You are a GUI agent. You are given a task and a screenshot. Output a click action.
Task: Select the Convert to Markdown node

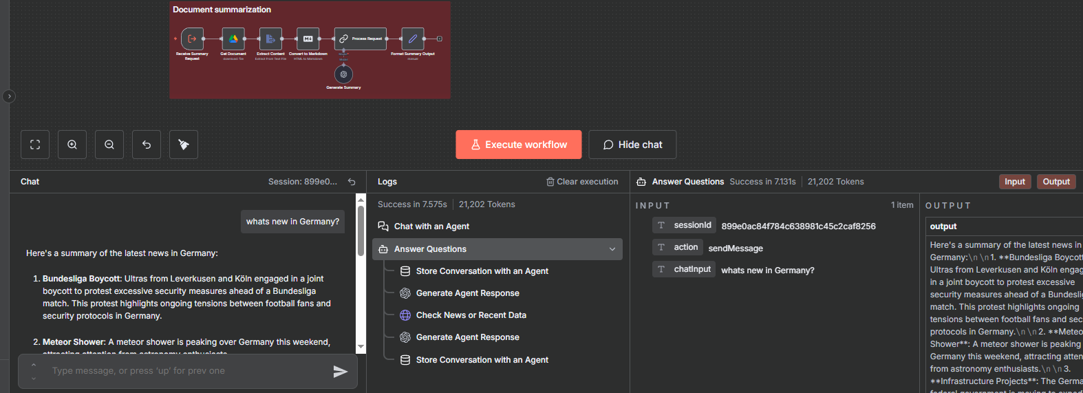[x=308, y=39]
